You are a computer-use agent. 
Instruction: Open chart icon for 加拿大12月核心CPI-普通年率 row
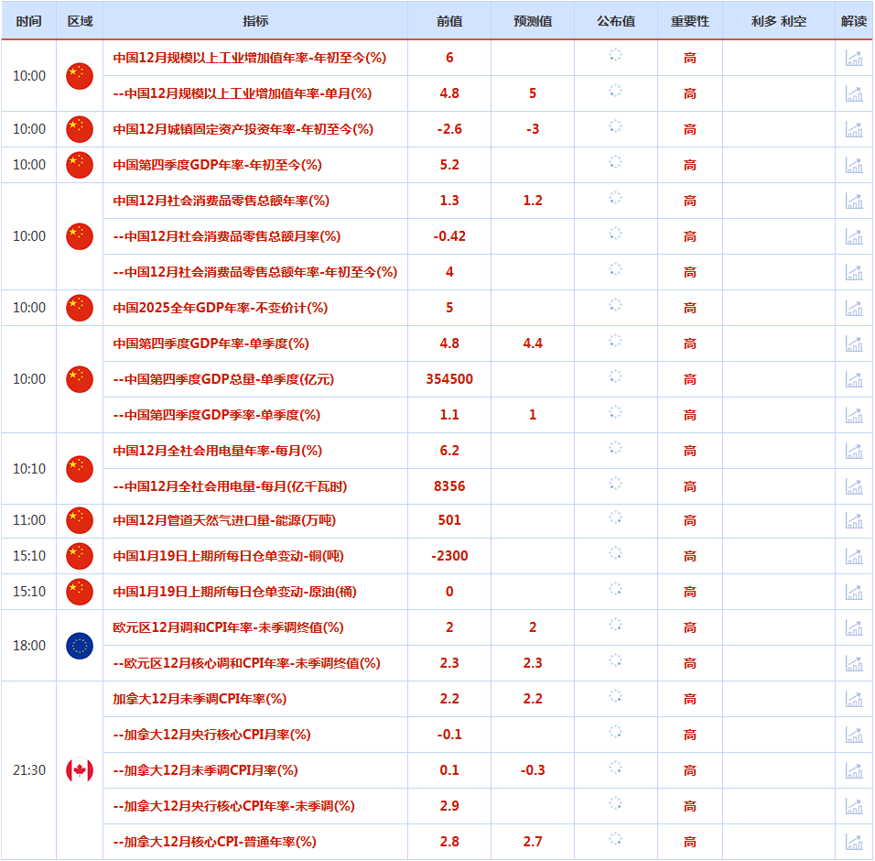coord(854,843)
